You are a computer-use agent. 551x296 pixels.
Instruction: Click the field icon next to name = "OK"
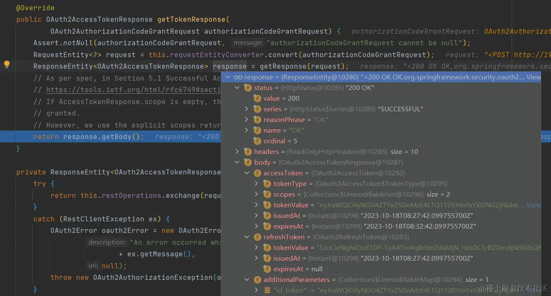pyautogui.click(x=258, y=131)
